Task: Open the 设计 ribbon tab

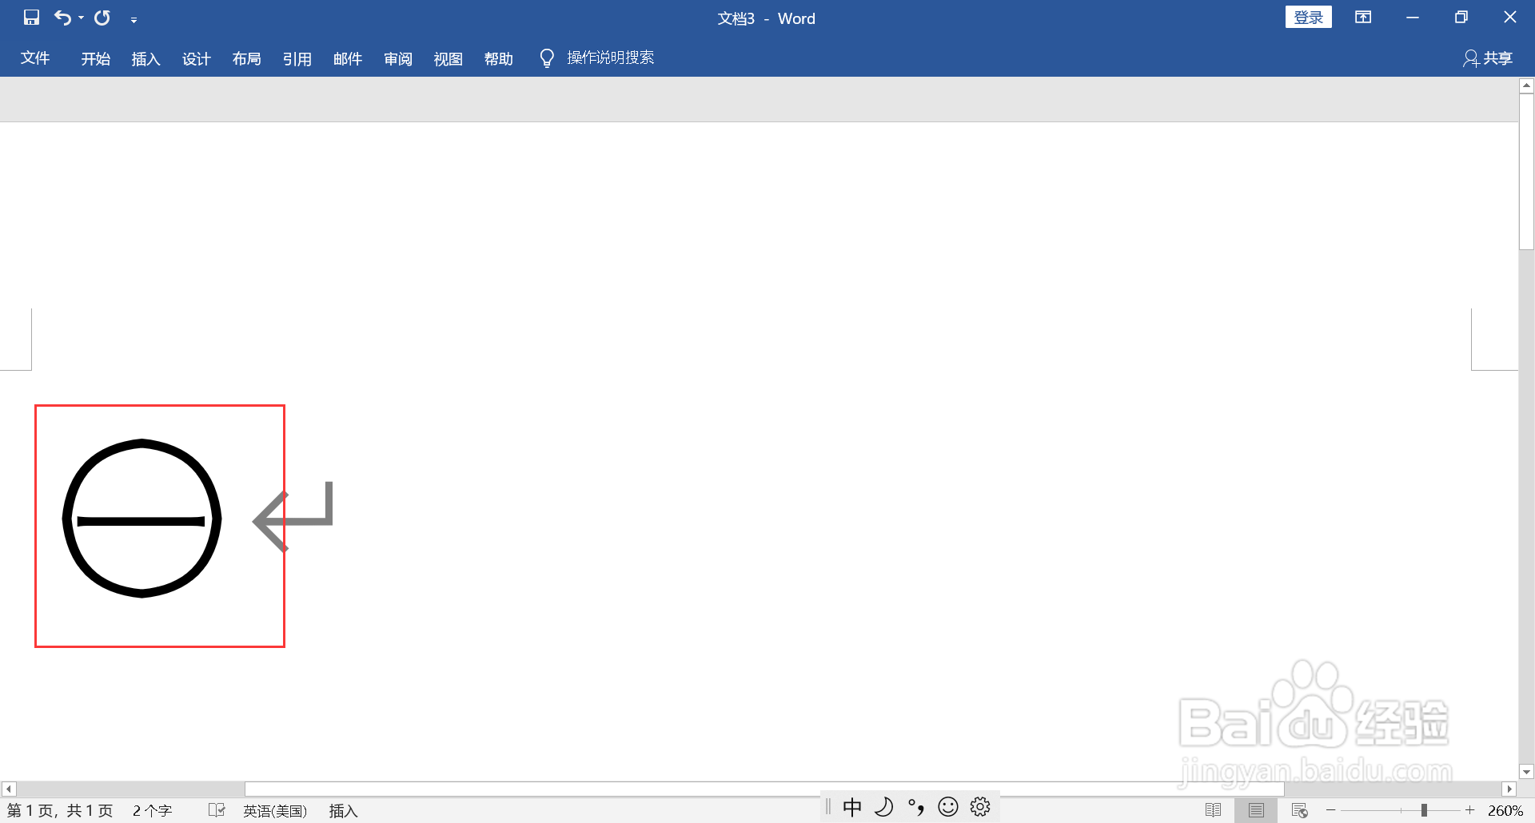Action: point(196,58)
